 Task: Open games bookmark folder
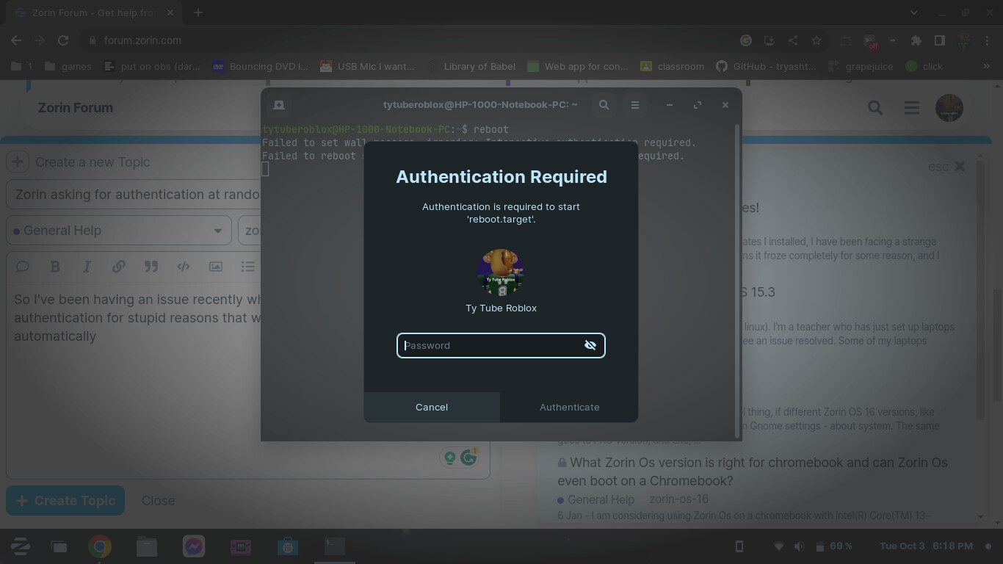(68, 66)
